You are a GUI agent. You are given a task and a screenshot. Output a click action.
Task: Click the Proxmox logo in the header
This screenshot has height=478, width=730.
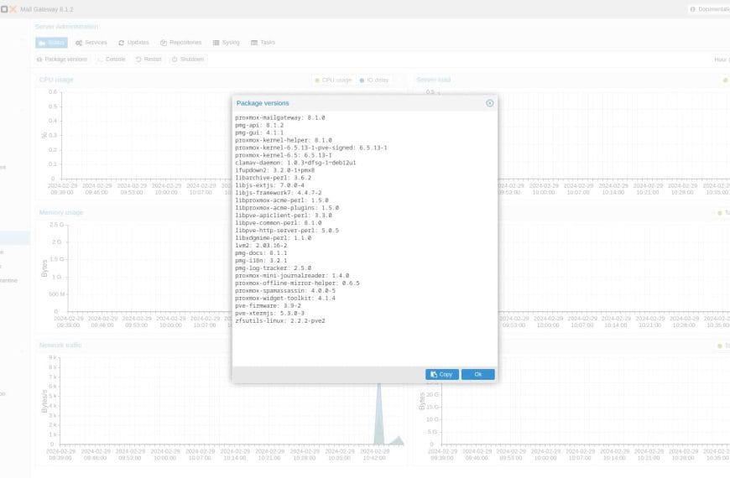tap(8, 9)
